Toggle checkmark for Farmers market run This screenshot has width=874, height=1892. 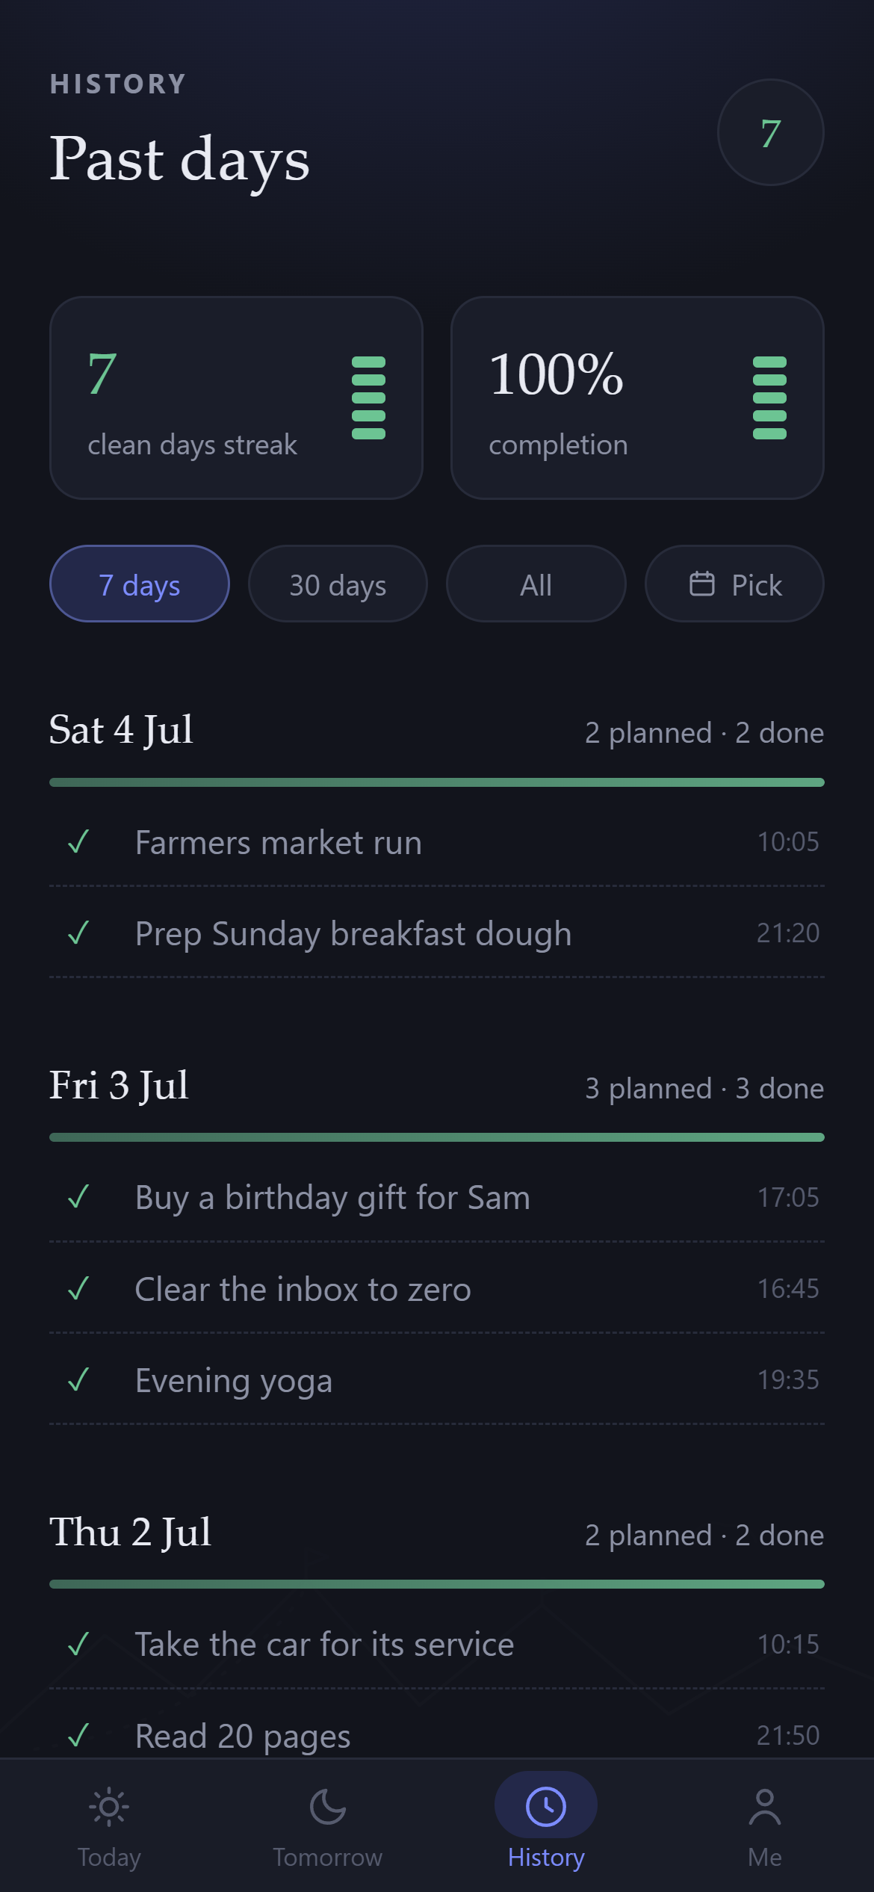[78, 842]
